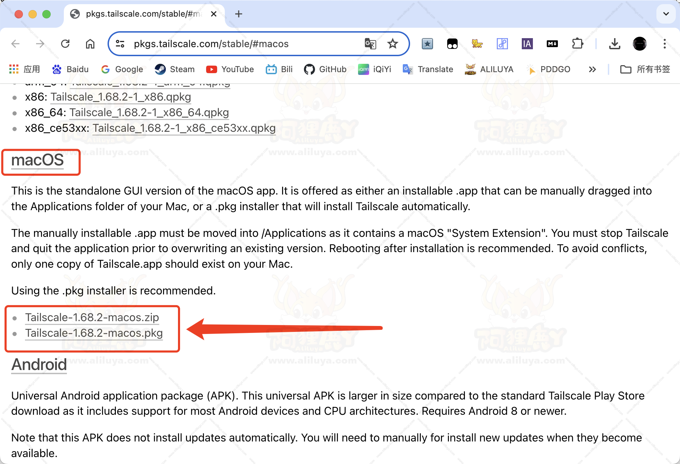Open the YouTube bookmark
680x464 pixels.
(230, 69)
